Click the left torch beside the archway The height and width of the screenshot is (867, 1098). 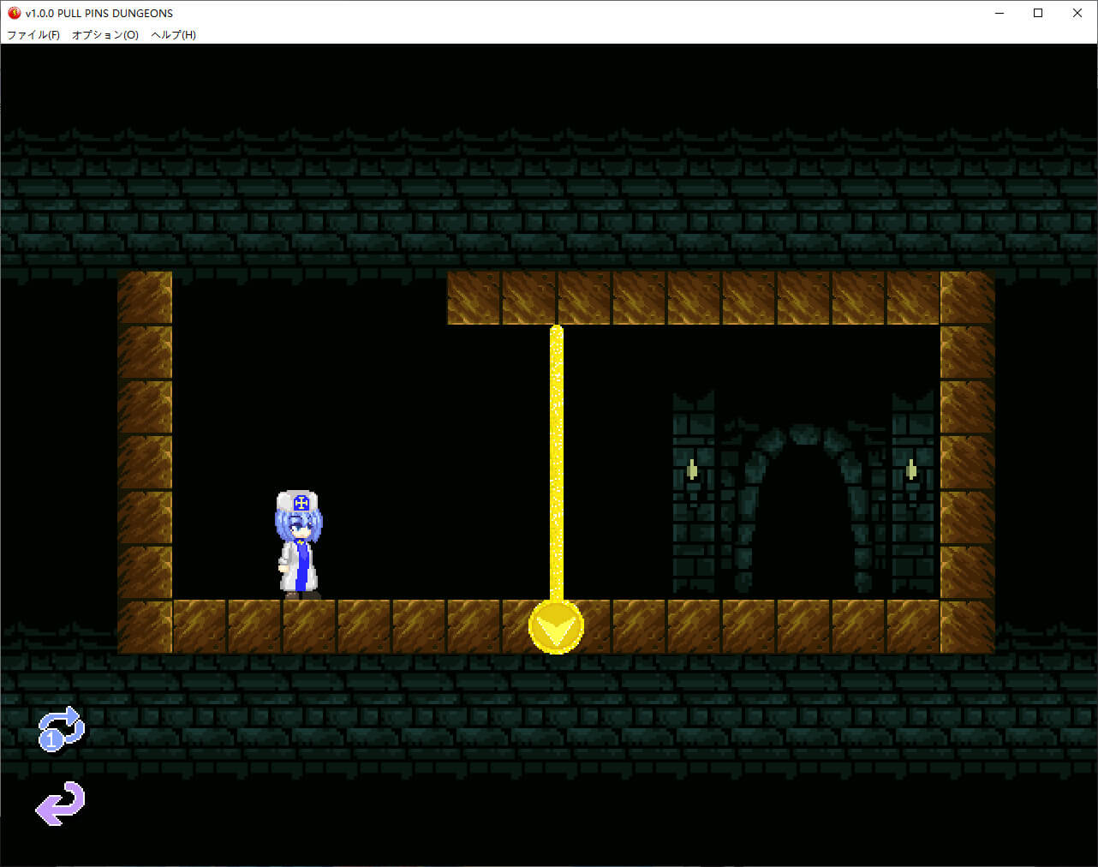(x=692, y=470)
